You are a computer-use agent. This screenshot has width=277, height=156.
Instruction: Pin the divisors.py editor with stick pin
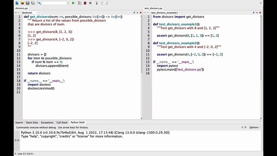[134, 13]
